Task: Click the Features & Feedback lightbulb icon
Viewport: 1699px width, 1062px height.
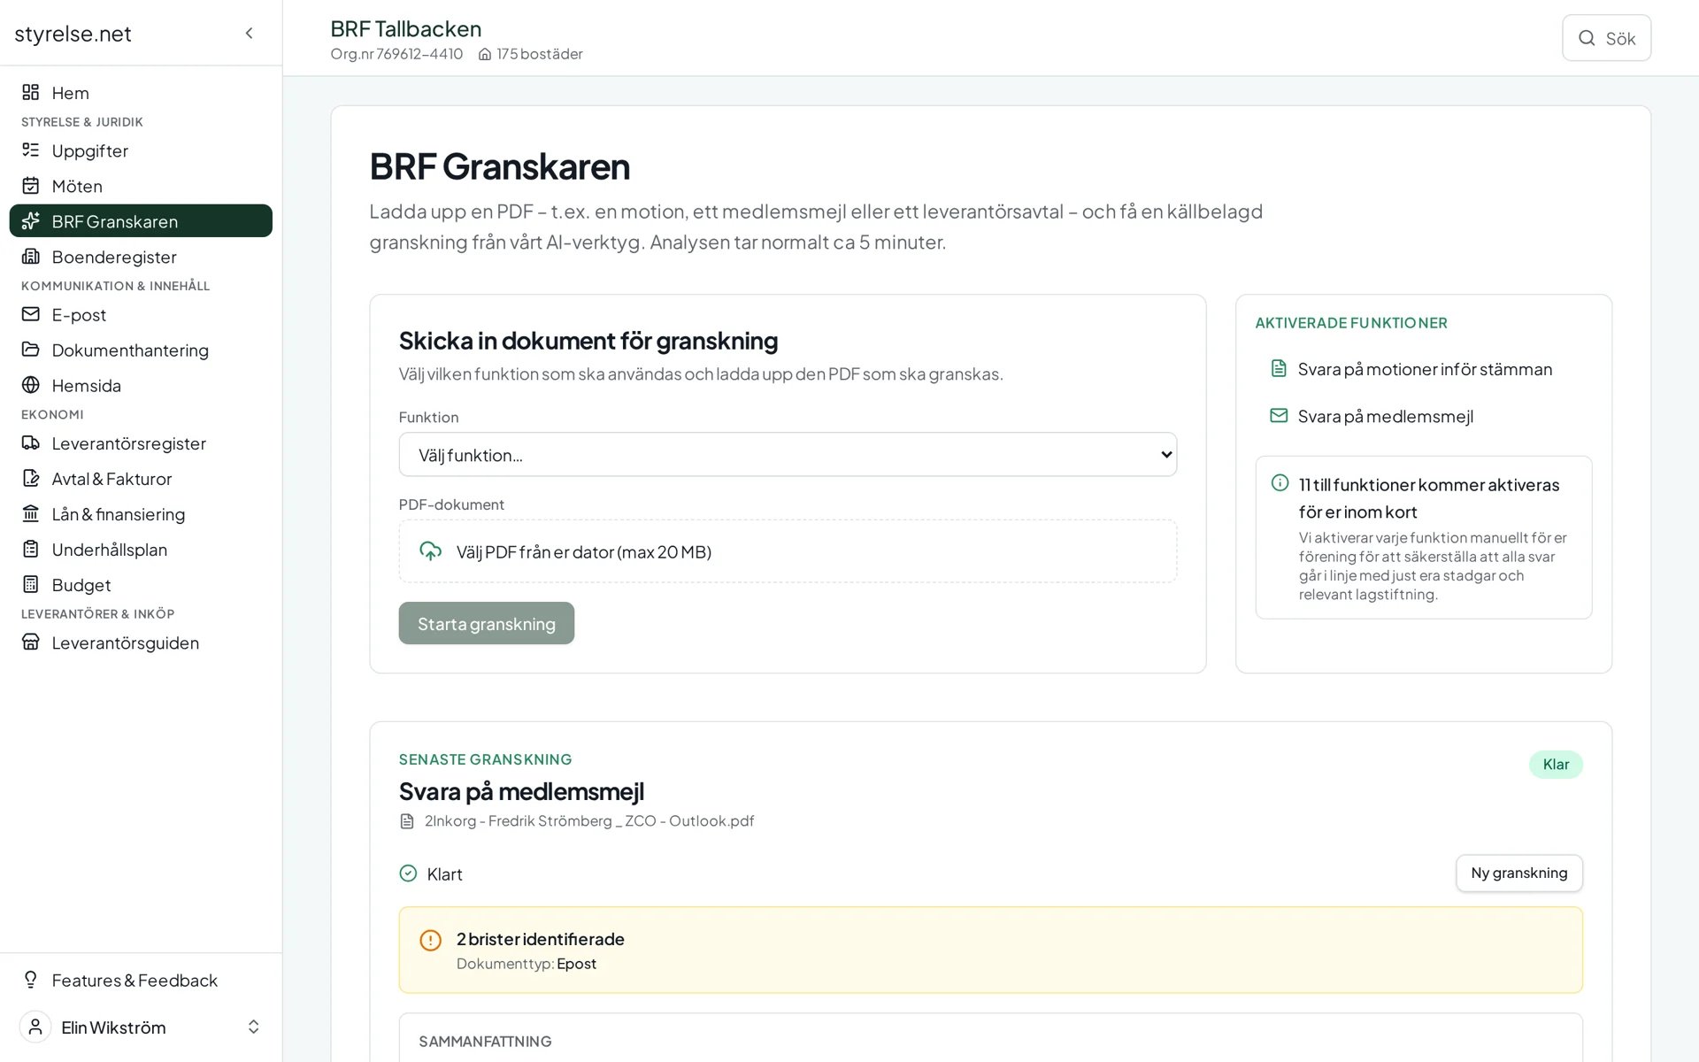Action: 31,979
